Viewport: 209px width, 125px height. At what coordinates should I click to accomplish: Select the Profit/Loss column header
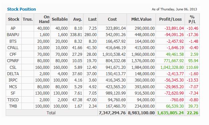coord(170,19)
